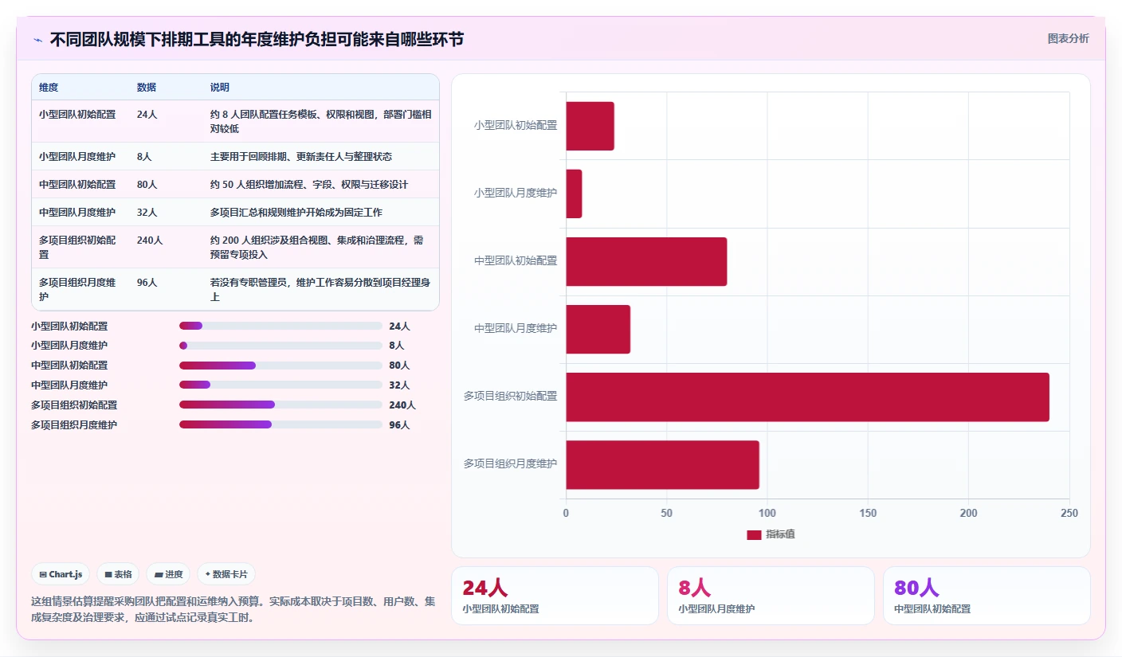Click table cell 中型团队月度维护
This screenshot has height=657, width=1122.
(77, 213)
